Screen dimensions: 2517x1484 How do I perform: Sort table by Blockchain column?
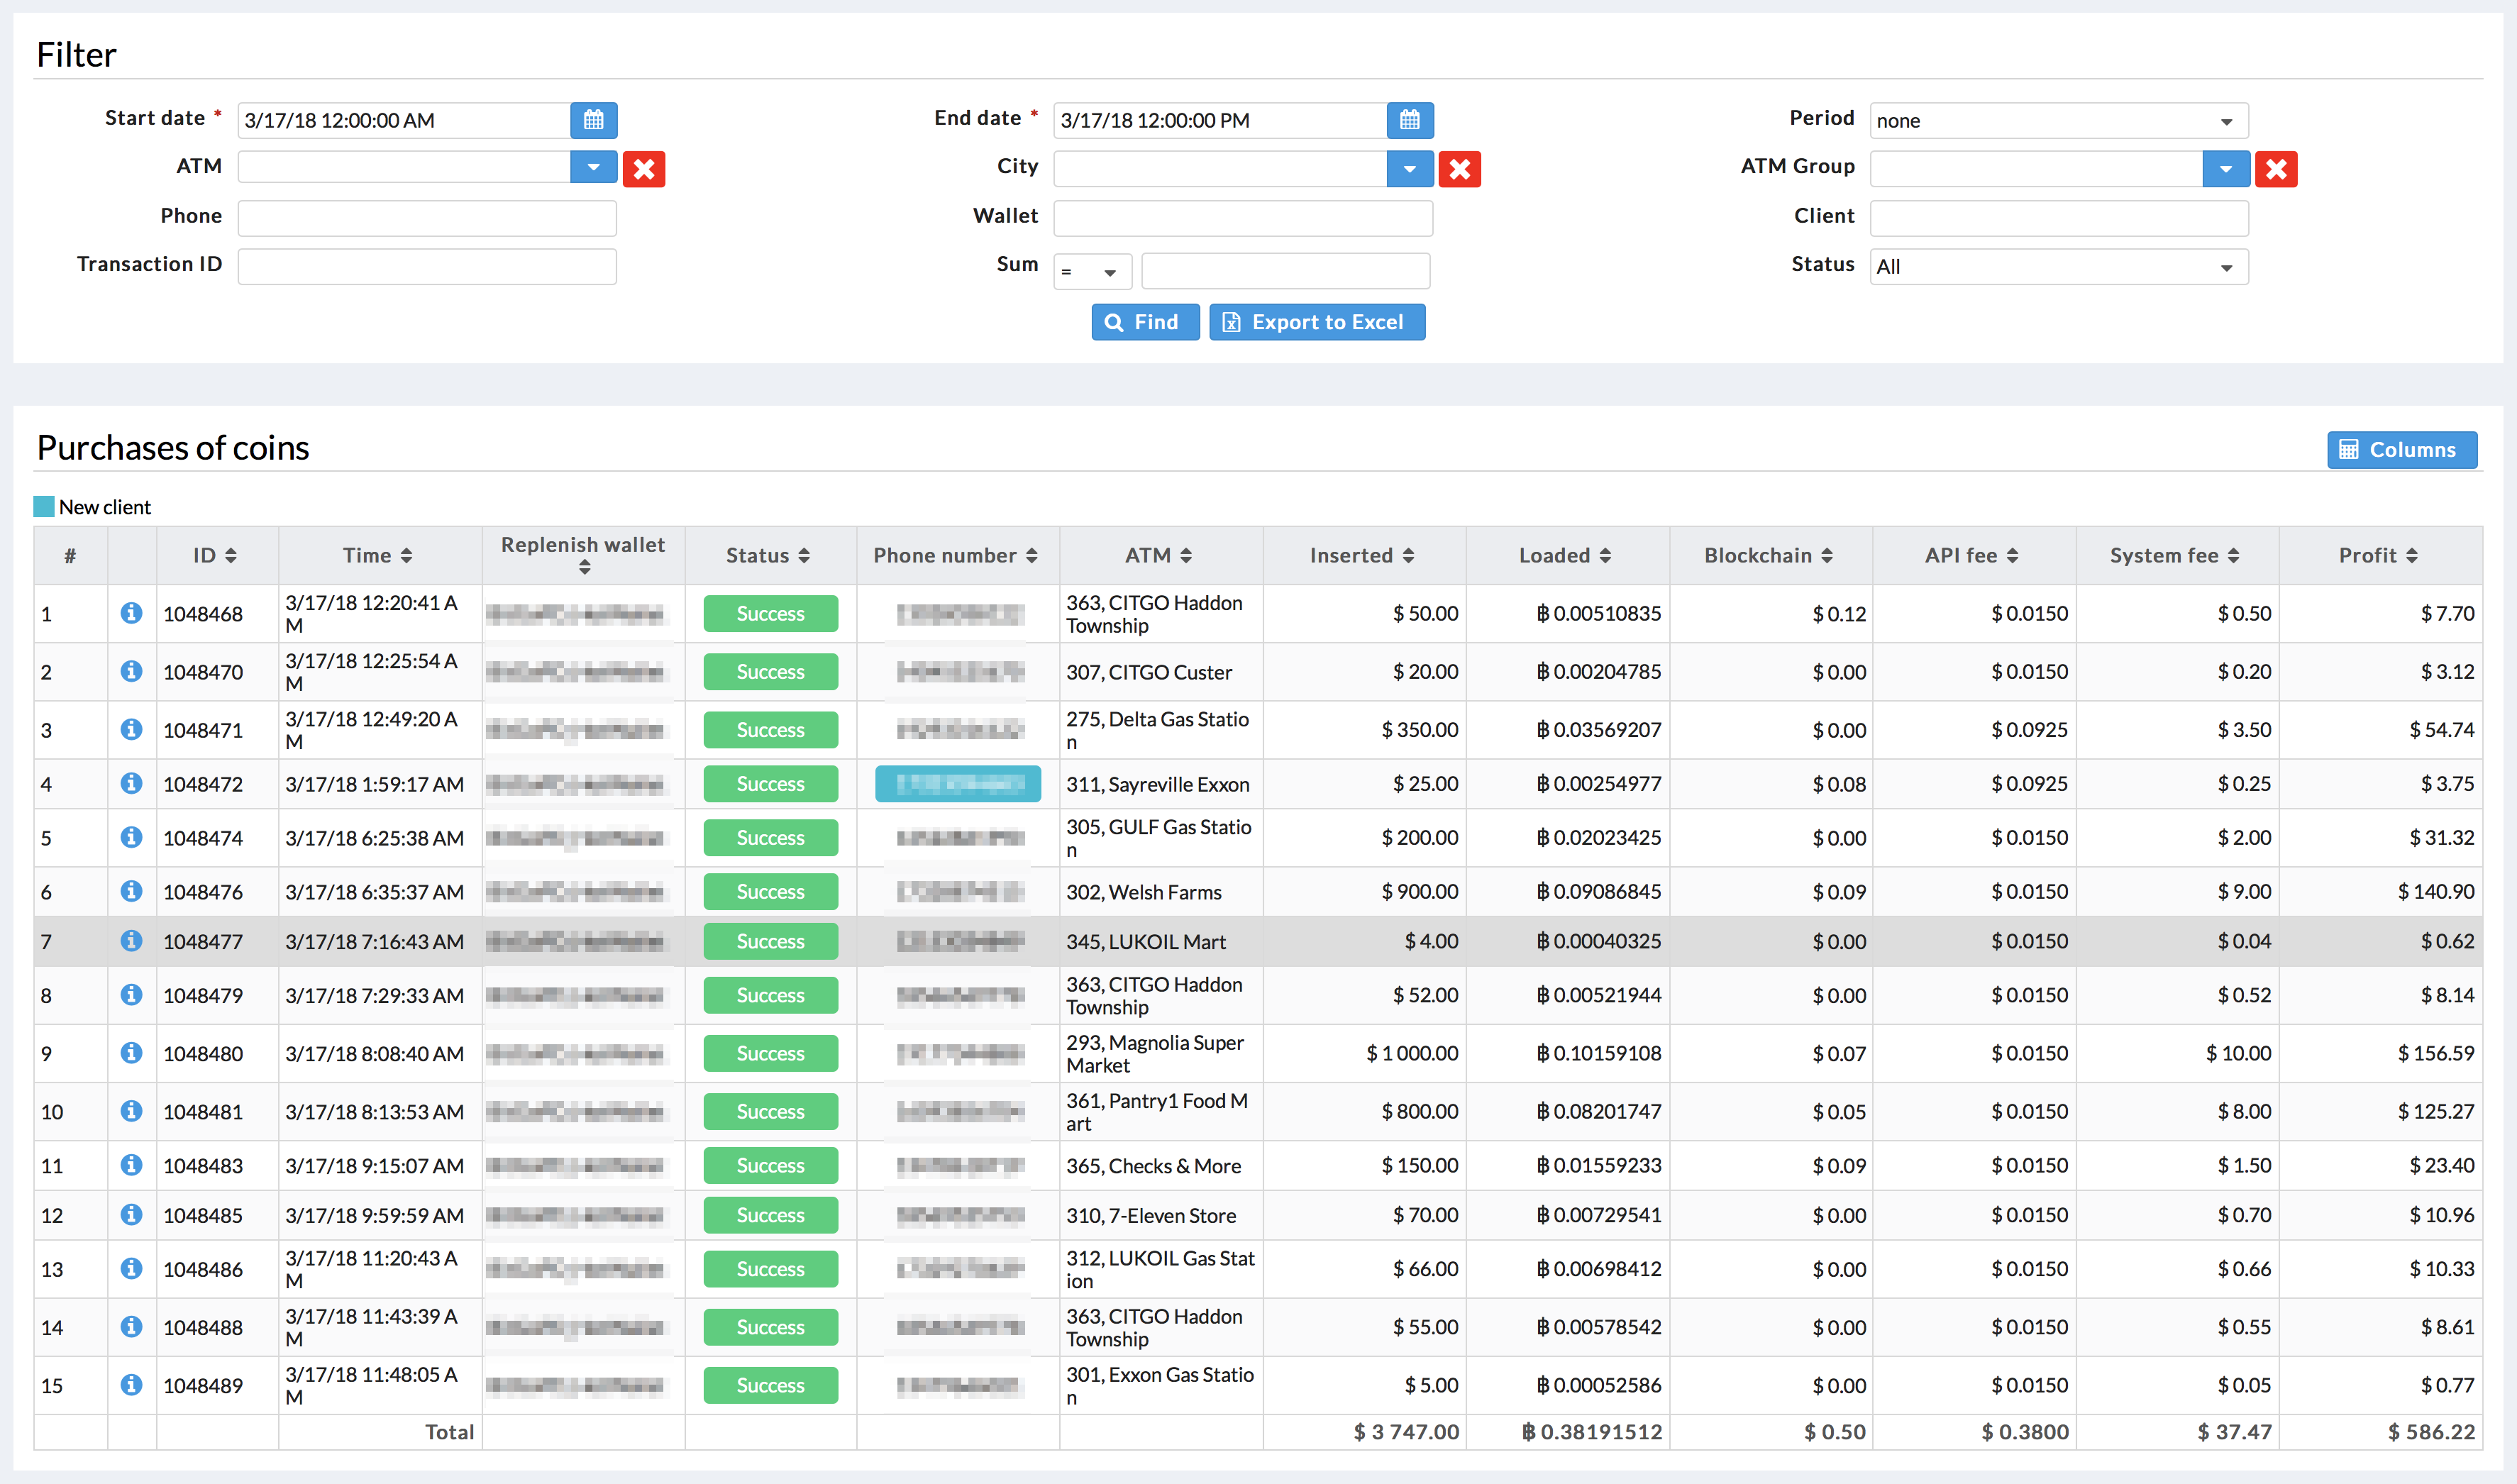1769,556
